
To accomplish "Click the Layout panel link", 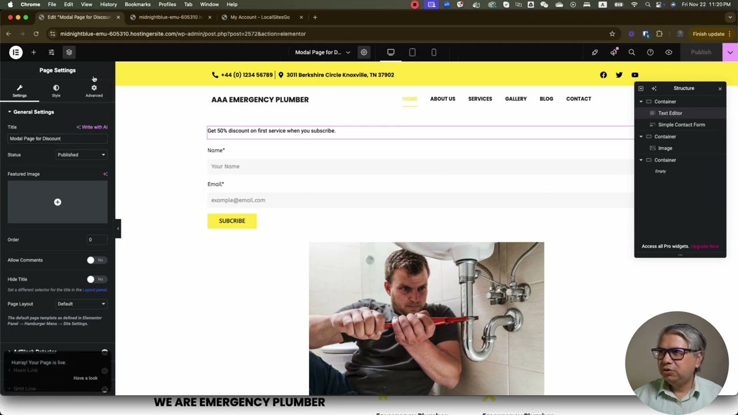I will 95,290.
